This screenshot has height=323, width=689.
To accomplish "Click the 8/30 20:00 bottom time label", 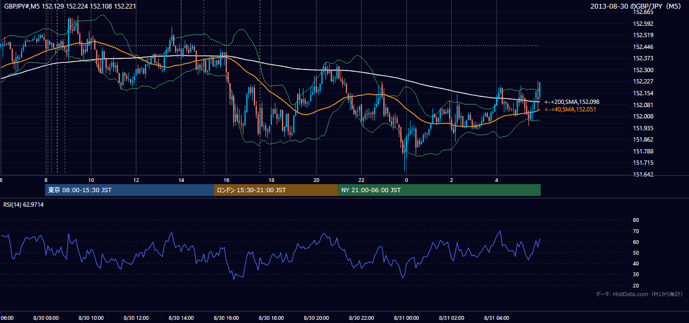I will tap(316, 318).
